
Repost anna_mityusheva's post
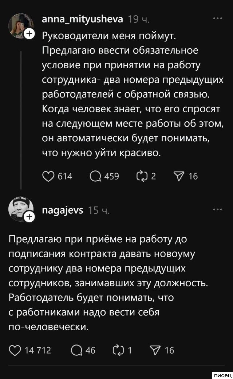click(141, 176)
